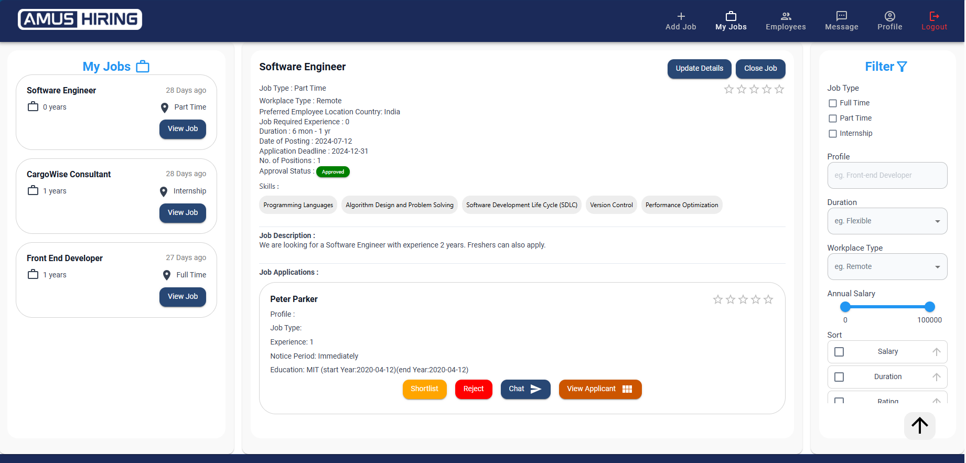
Task: Click the maximum Annual Salary slider handle
Action: point(931,307)
